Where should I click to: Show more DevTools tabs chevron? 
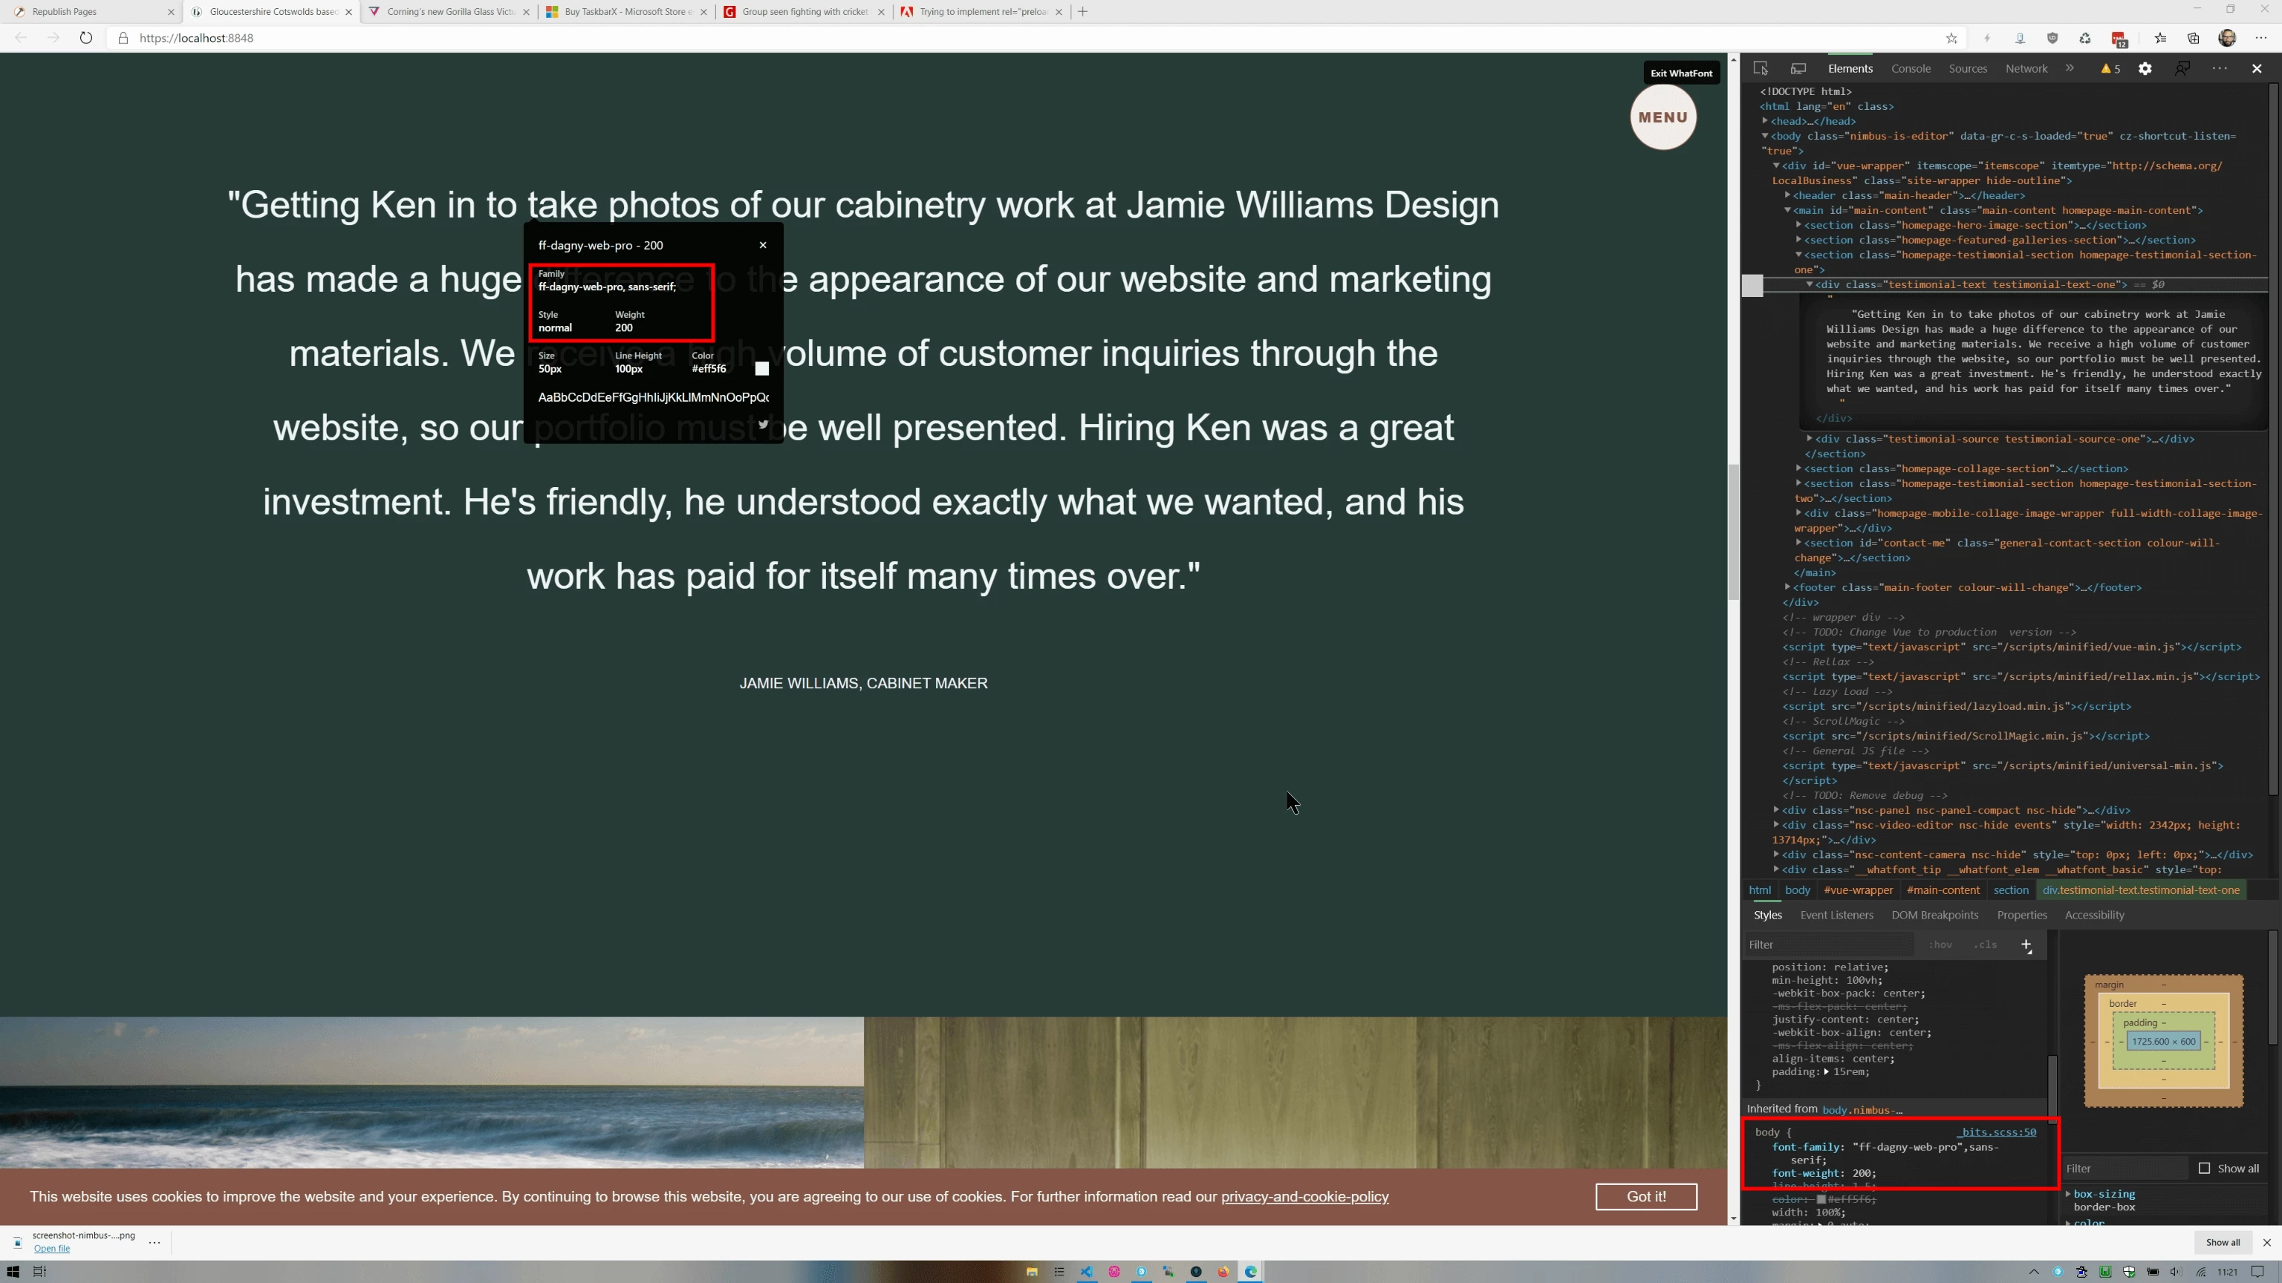[x=2070, y=68]
